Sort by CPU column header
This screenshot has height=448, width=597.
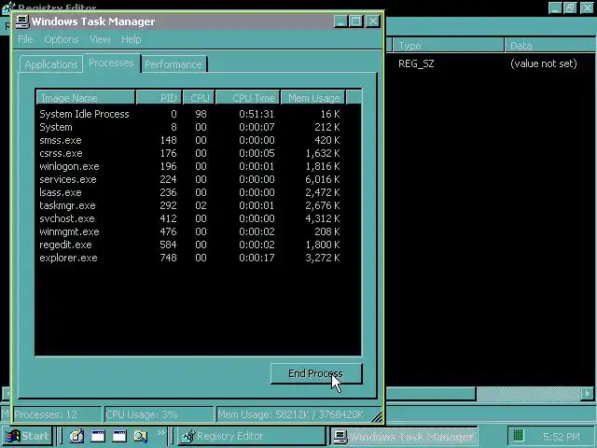199,97
